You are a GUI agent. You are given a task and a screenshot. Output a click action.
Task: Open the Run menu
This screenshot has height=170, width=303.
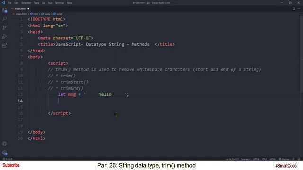[x=50, y=3]
